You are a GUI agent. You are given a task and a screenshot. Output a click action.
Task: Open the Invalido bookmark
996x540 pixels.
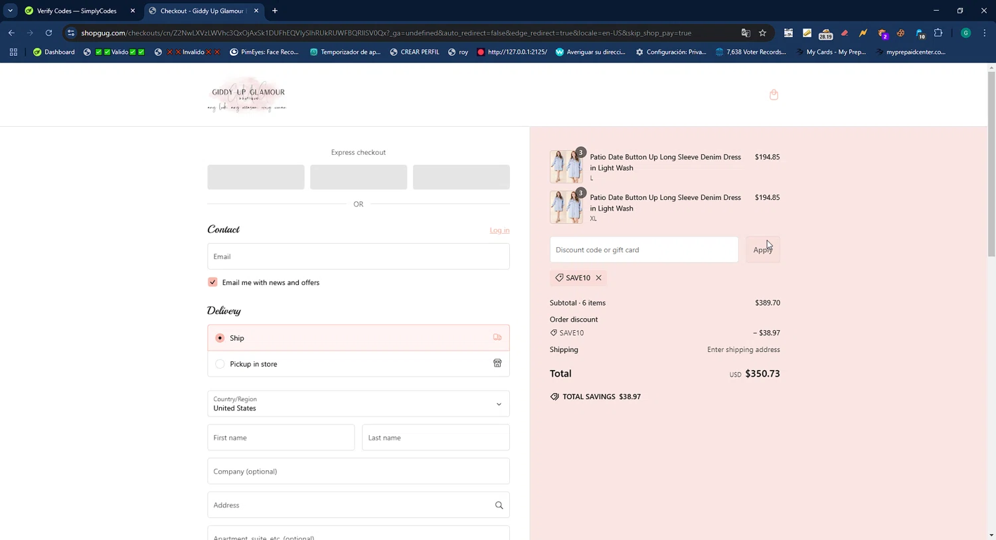[x=187, y=52]
